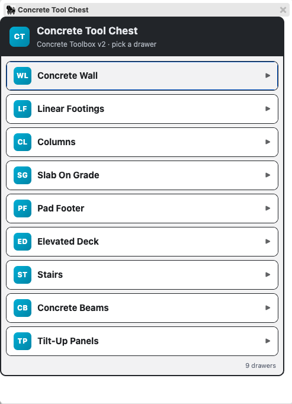Viewport: 292px width, 404px height.
Task: Click the TP Tilt-Up Panels icon
Action: (x=23, y=341)
